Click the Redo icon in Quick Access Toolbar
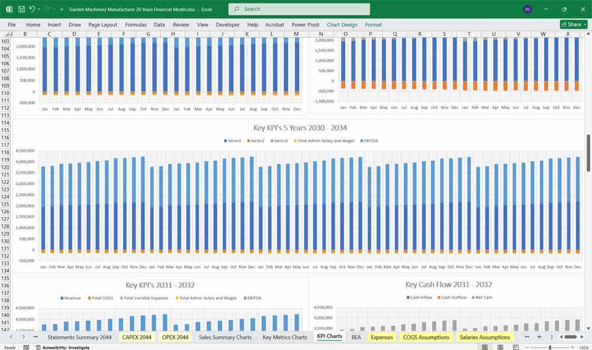The image size is (592, 350). (47, 9)
